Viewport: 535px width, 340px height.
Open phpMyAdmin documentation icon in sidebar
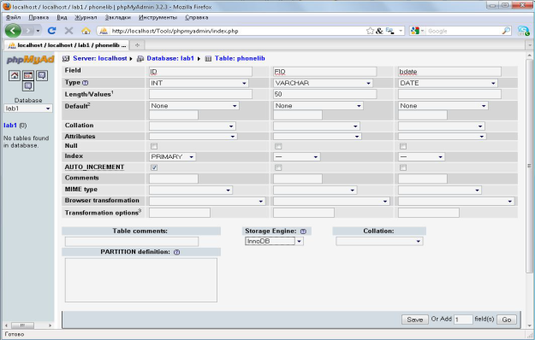[x=42, y=75]
